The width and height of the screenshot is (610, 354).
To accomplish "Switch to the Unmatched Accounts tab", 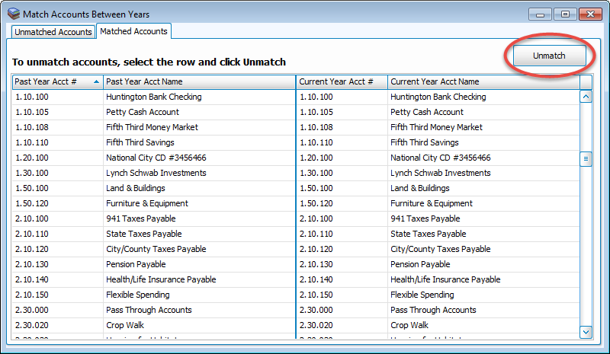I will pos(53,32).
